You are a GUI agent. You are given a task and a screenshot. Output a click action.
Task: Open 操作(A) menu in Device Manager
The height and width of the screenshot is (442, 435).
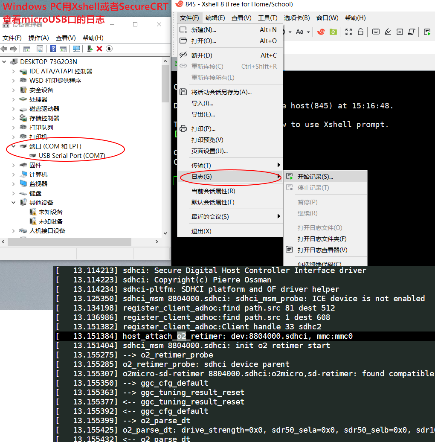[x=39, y=38]
